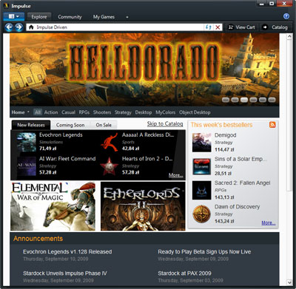The image size is (296, 289).
Task: Select the Casual category
Action: pyautogui.click(x=68, y=112)
